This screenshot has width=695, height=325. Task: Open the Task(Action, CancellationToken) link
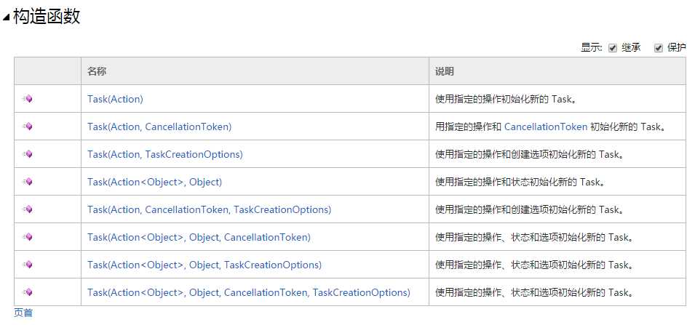coord(159,127)
